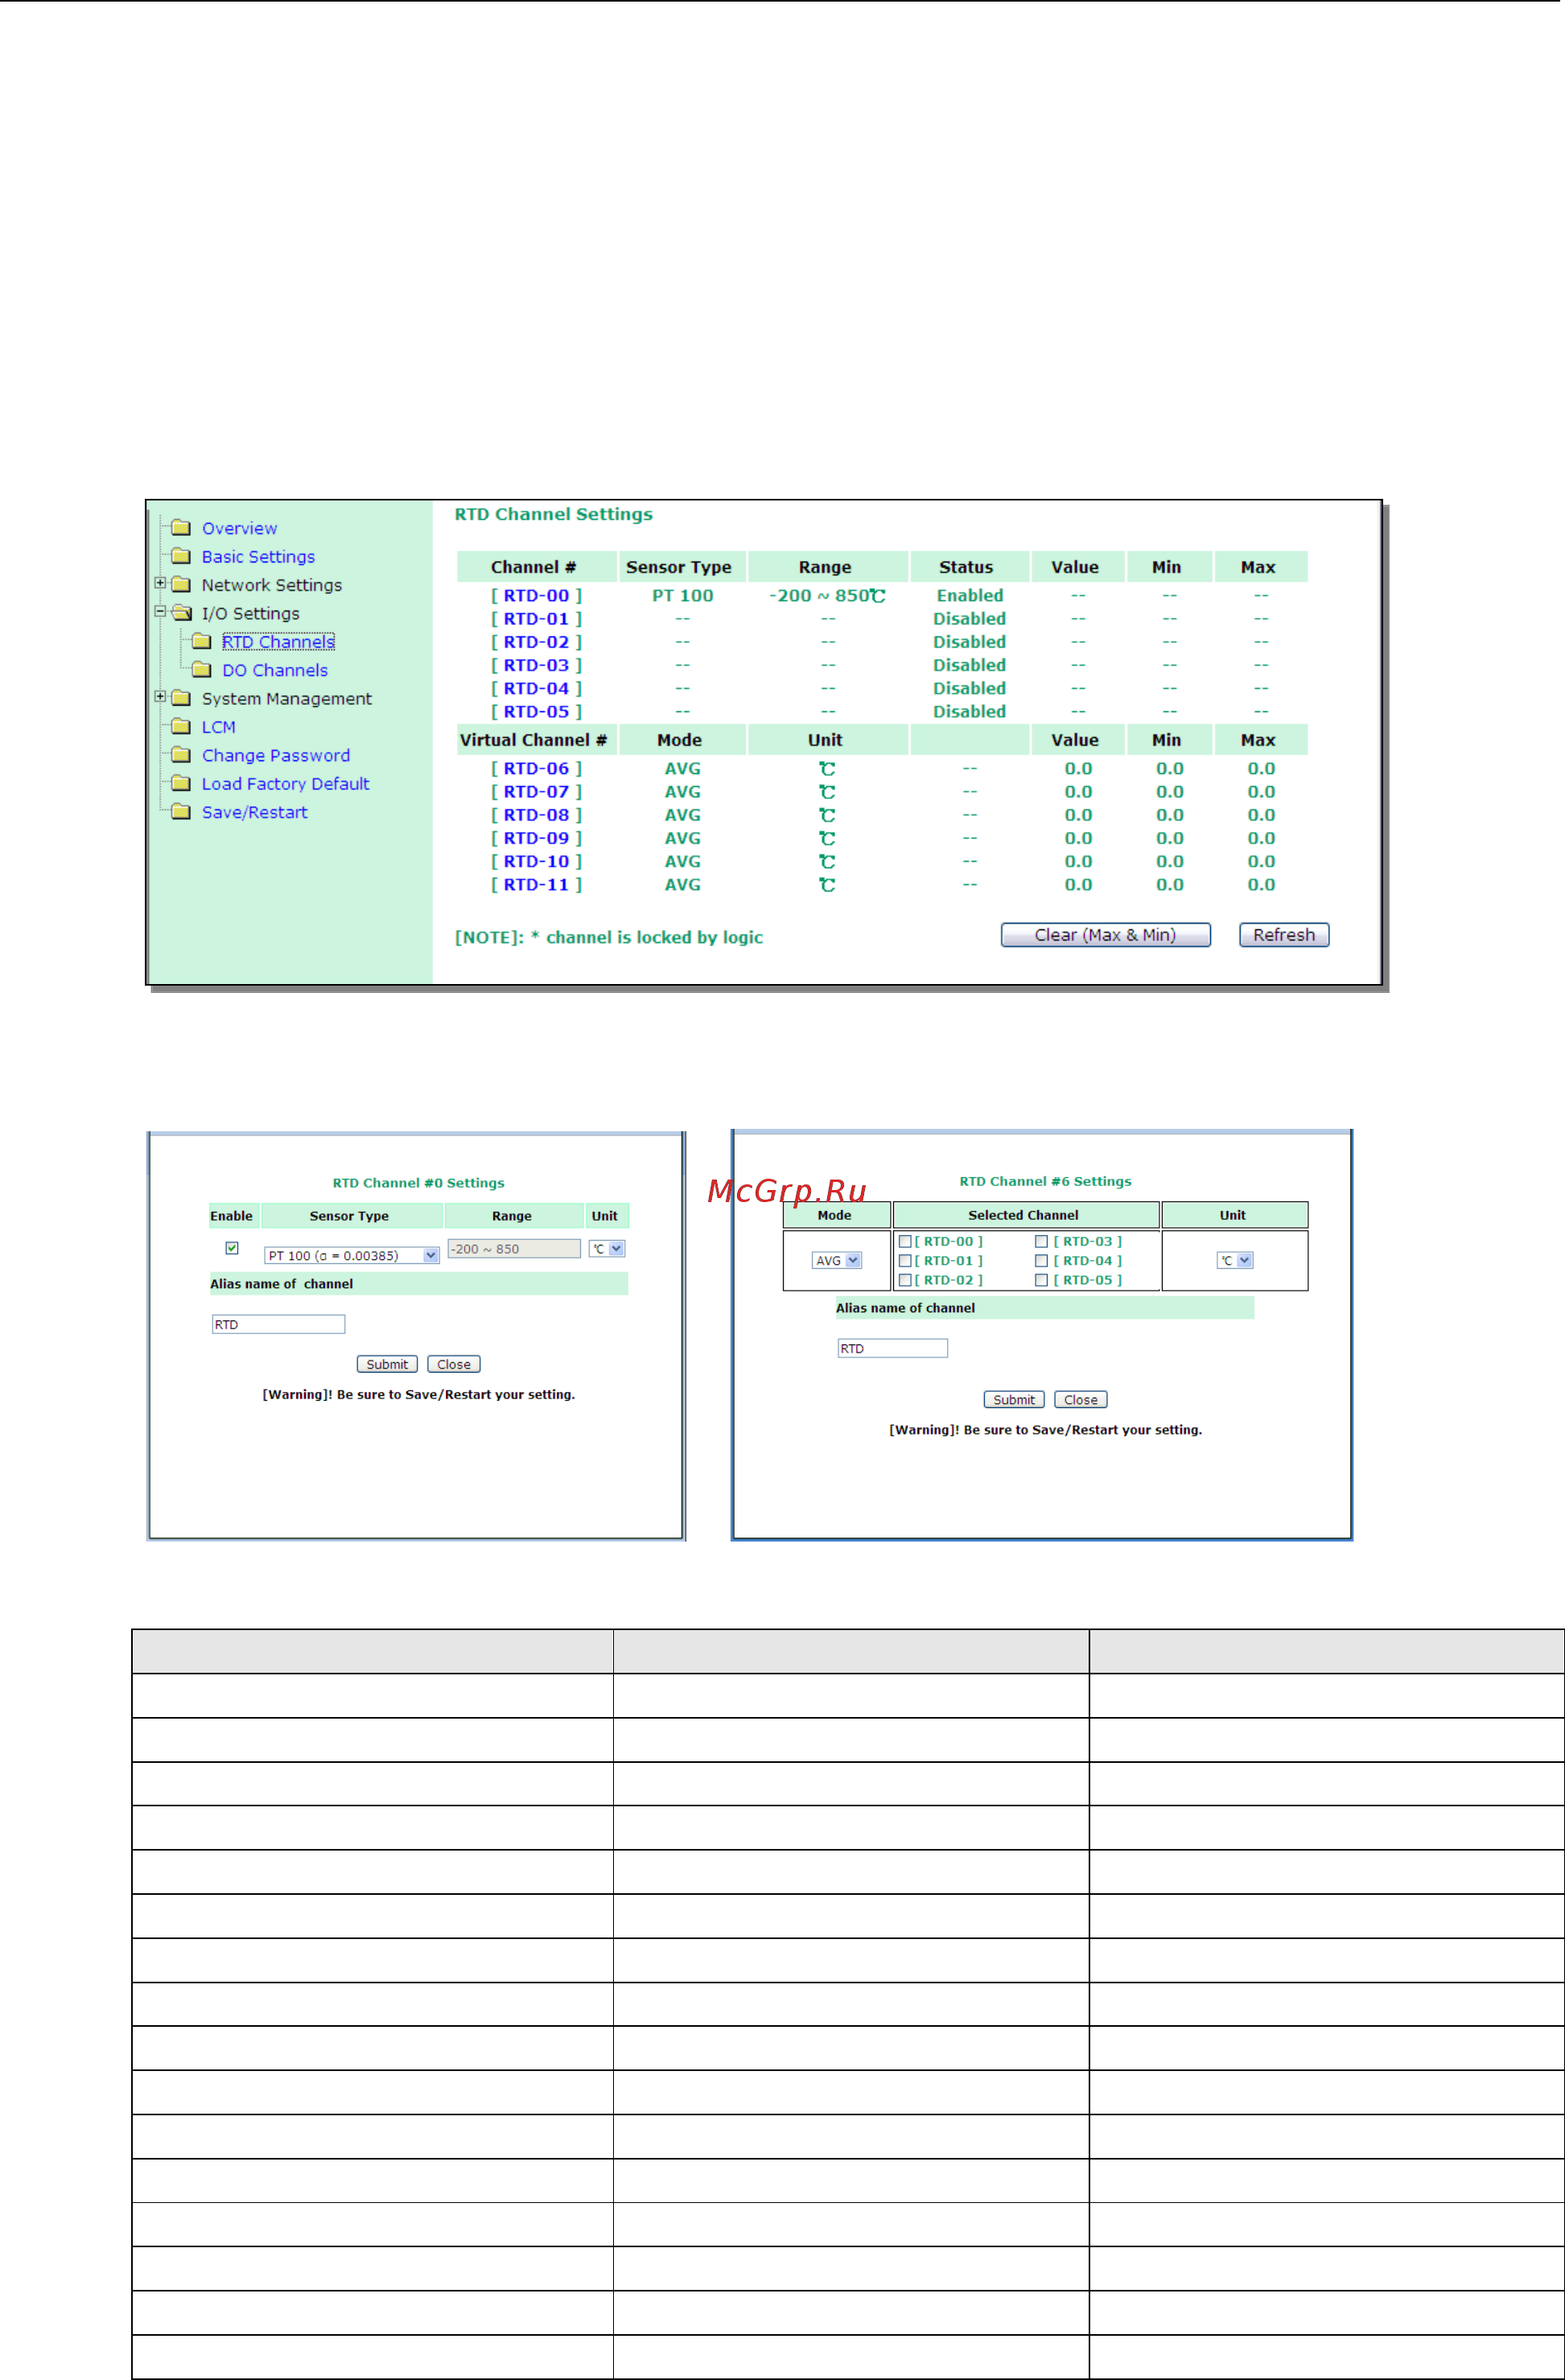Open channel RTD-05 settings
Screen dimensions: 1565x2380
[536, 712]
